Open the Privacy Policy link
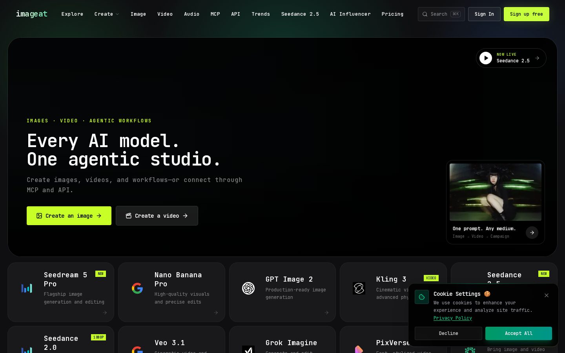This screenshot has height=353, width=565. [x=453, y=318]
